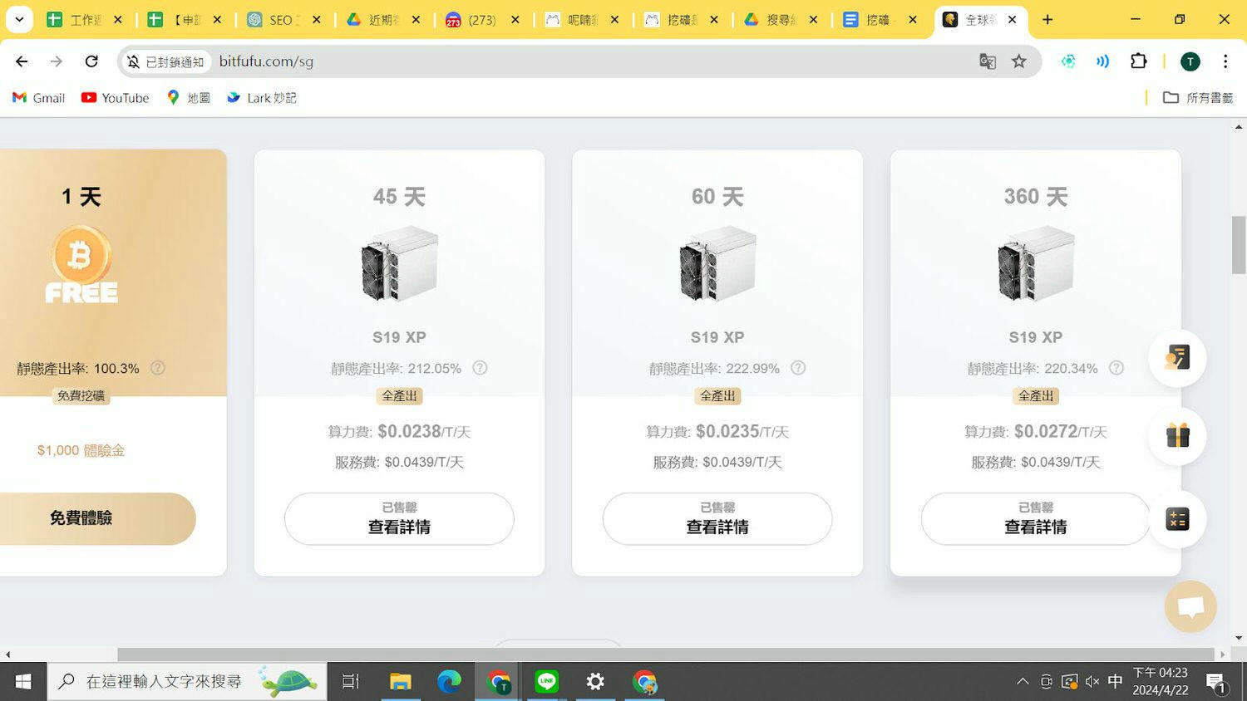Open the 所有書籤 all bookmarks folder
The image size is (1247, 701).
[x=1198, y=98]
